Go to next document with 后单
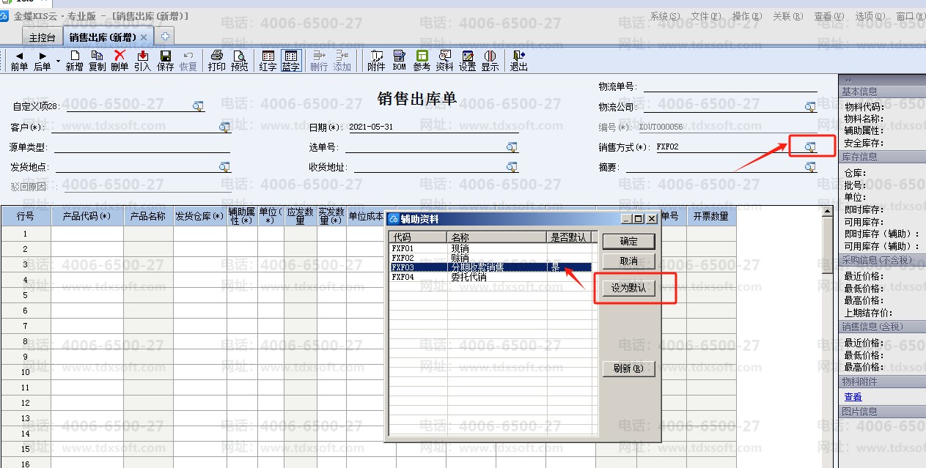Screen dimensions: 926x468 (43, 61)
